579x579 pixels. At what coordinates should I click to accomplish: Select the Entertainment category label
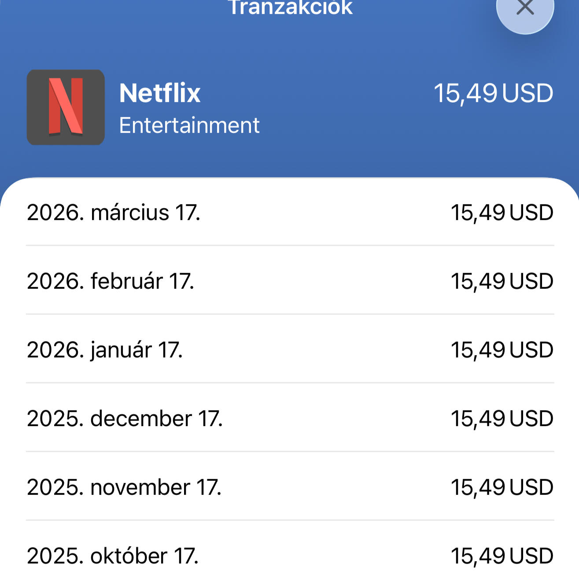[189, 125]
